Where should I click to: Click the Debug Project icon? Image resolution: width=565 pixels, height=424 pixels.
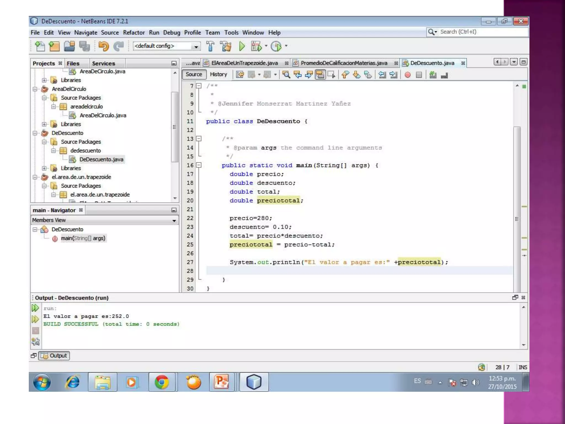coord(256,46)
